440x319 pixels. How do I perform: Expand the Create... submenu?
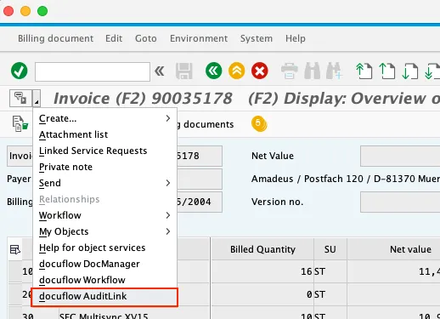105,118
